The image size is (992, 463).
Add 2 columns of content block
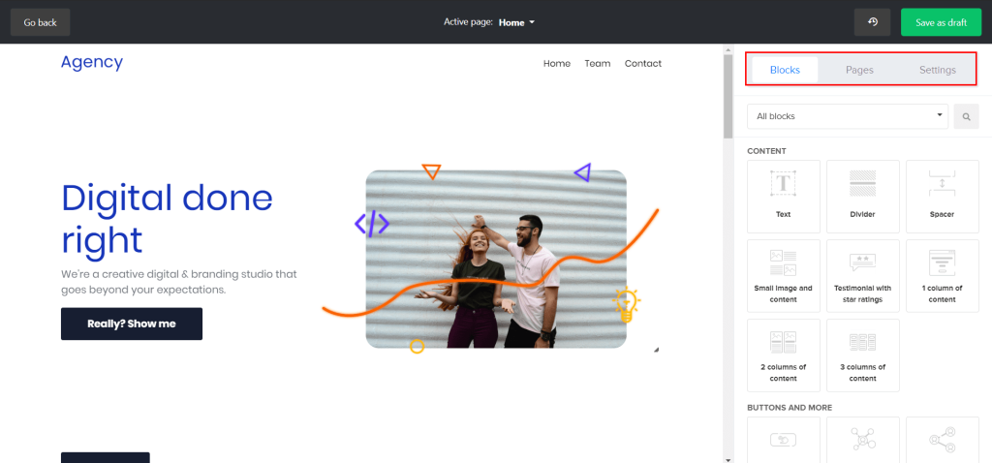click(x=784, y=355)
